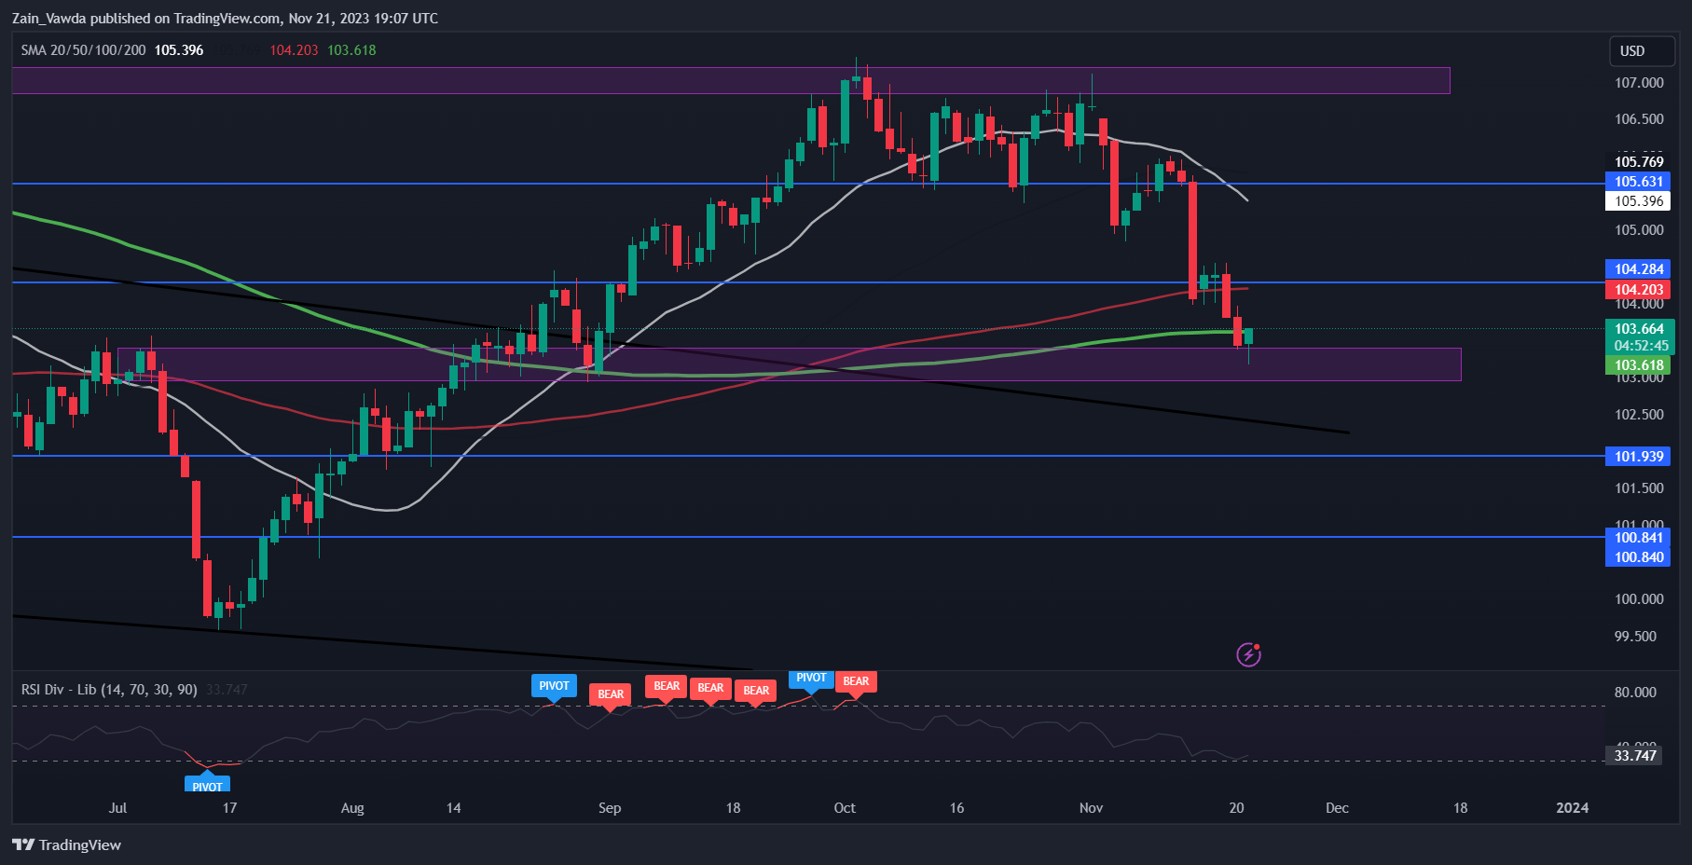Image resolution: width=1692 pixels, height=865 pixels.
Task: Click the purple lightning bolt events icon
Action: point(1248,655)
